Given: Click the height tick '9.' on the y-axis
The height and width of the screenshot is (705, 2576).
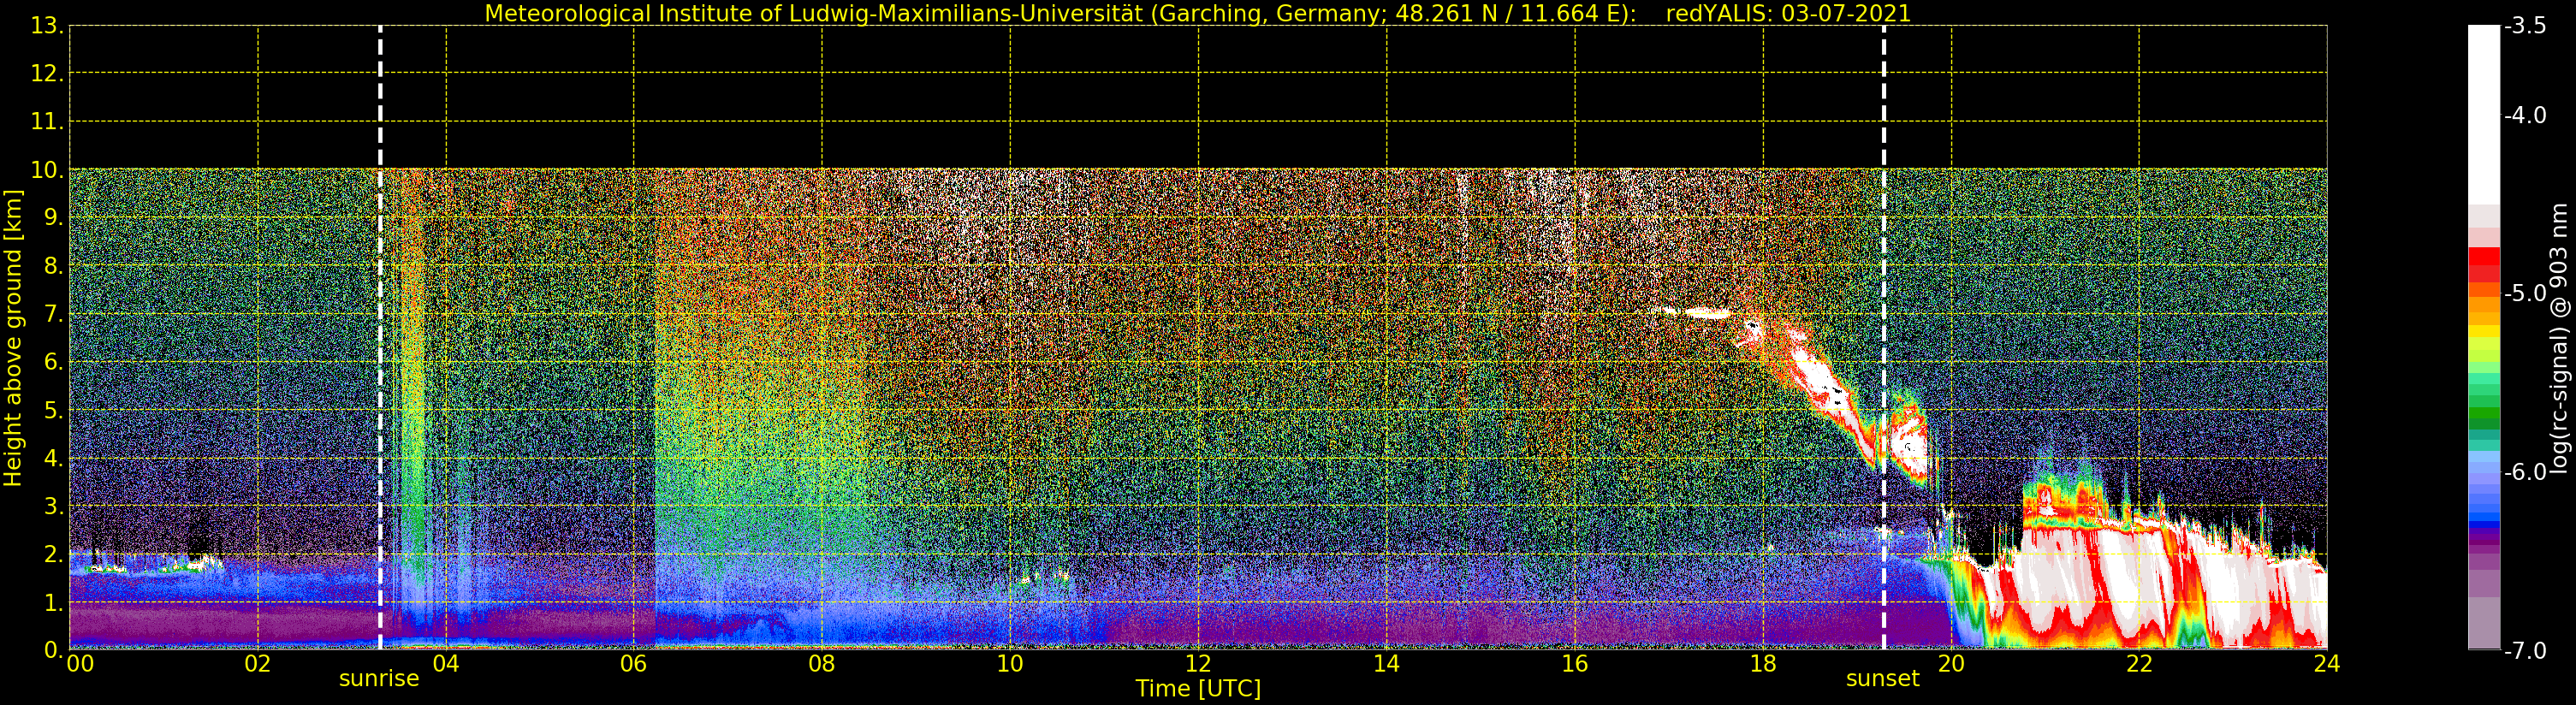Looking at the screenshot, I should [x=54, y=218].
